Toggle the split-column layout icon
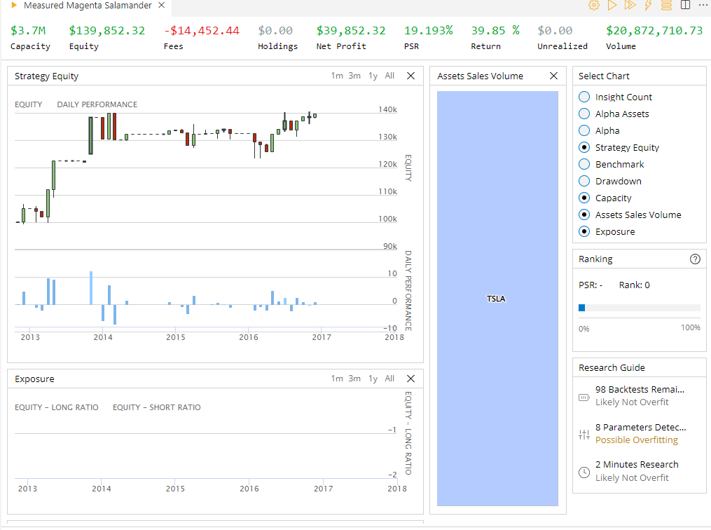This screenshot has height=530, width=711. coord(684,6)
